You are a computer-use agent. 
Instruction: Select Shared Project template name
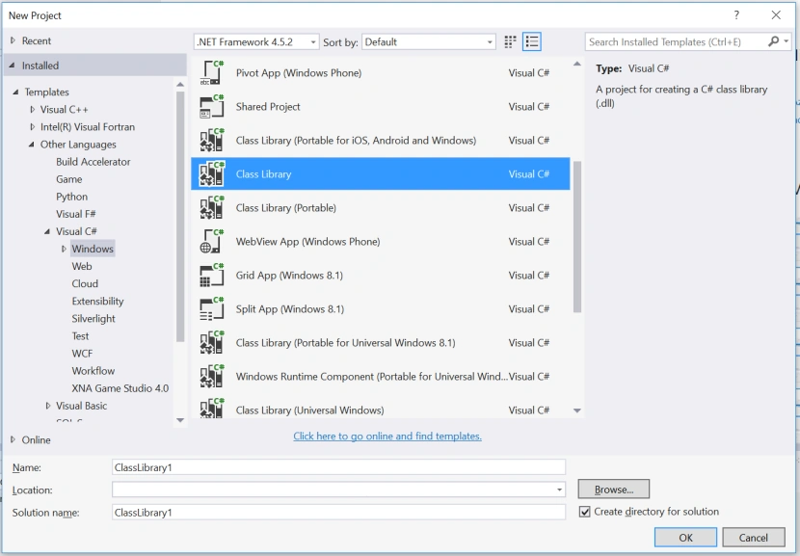point(268,107)
